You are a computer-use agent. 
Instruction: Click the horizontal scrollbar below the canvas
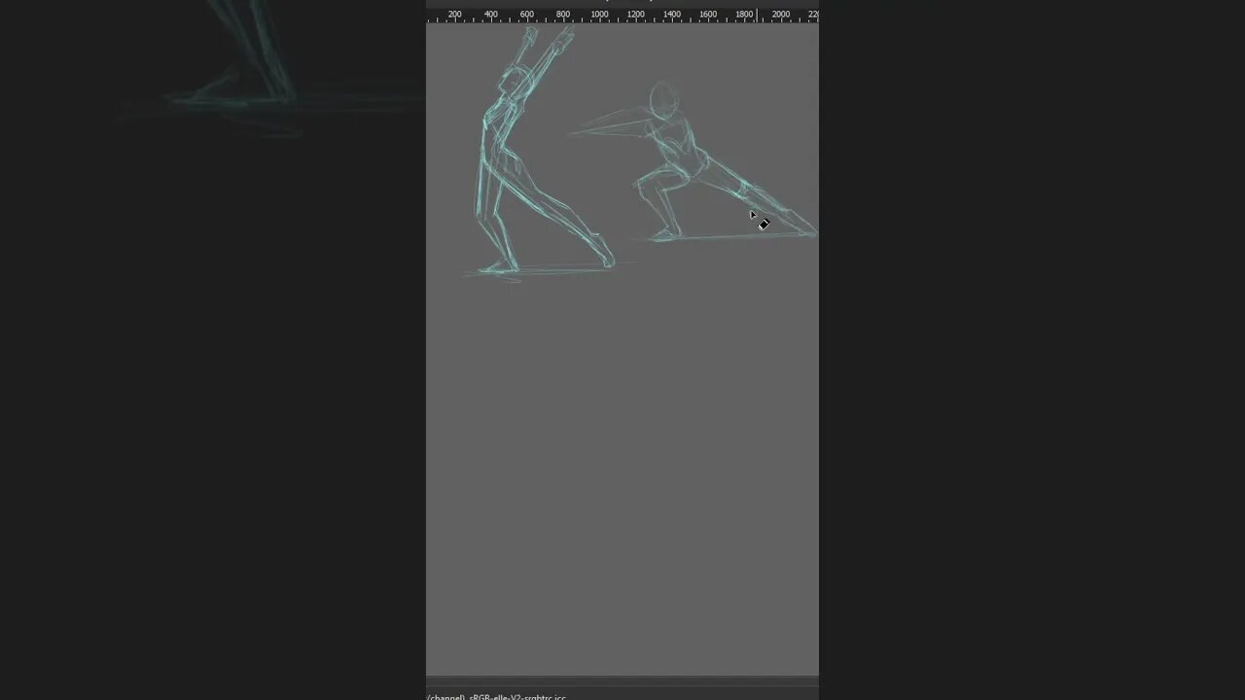[x=622, y=681]
